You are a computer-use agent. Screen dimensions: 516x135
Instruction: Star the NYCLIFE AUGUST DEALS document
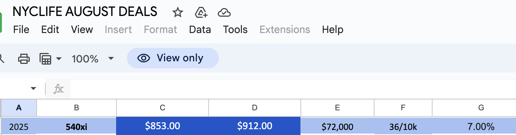(x=177, y=13)
